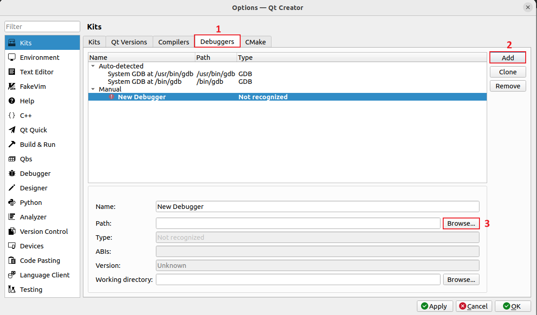
Task: Click the Type column header
Action: coord(362,57)
